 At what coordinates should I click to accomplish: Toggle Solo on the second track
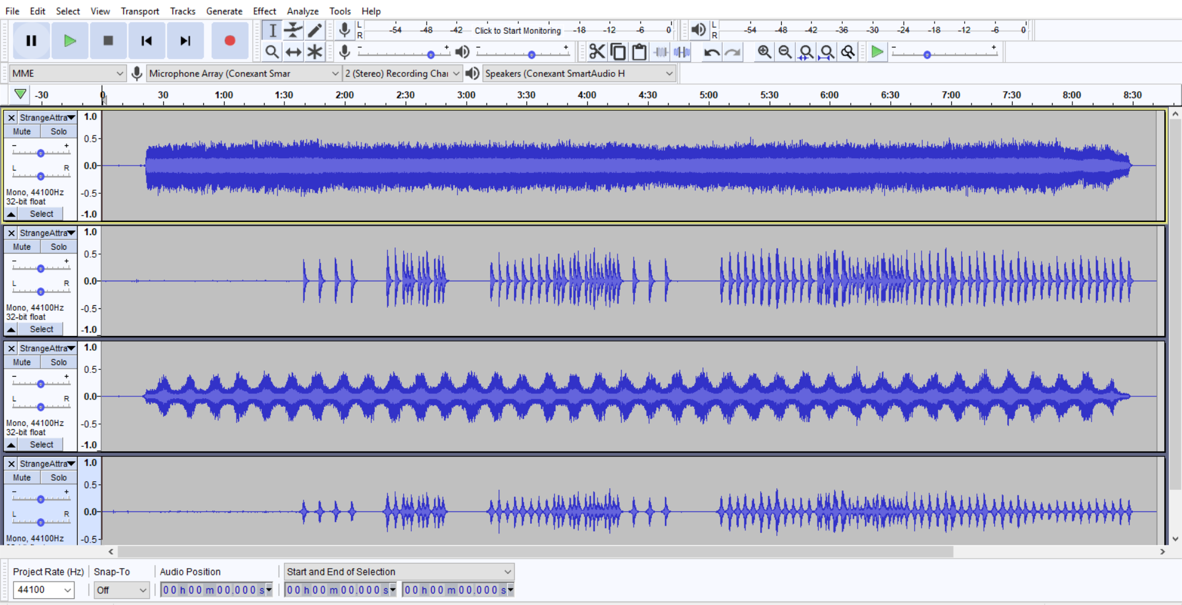tap(58, 247)
